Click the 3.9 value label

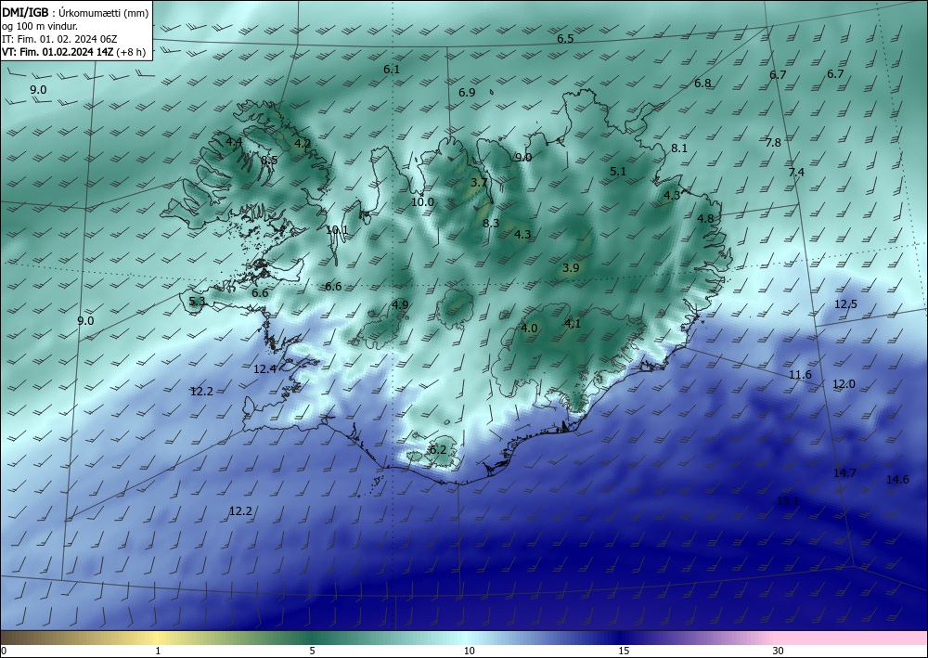click(x=571, y=268)
